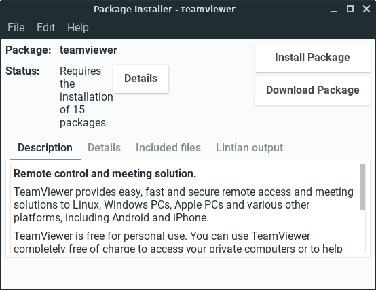Open the File menu
The width and height of the screenshot is (376, 290).
(16, 27)
